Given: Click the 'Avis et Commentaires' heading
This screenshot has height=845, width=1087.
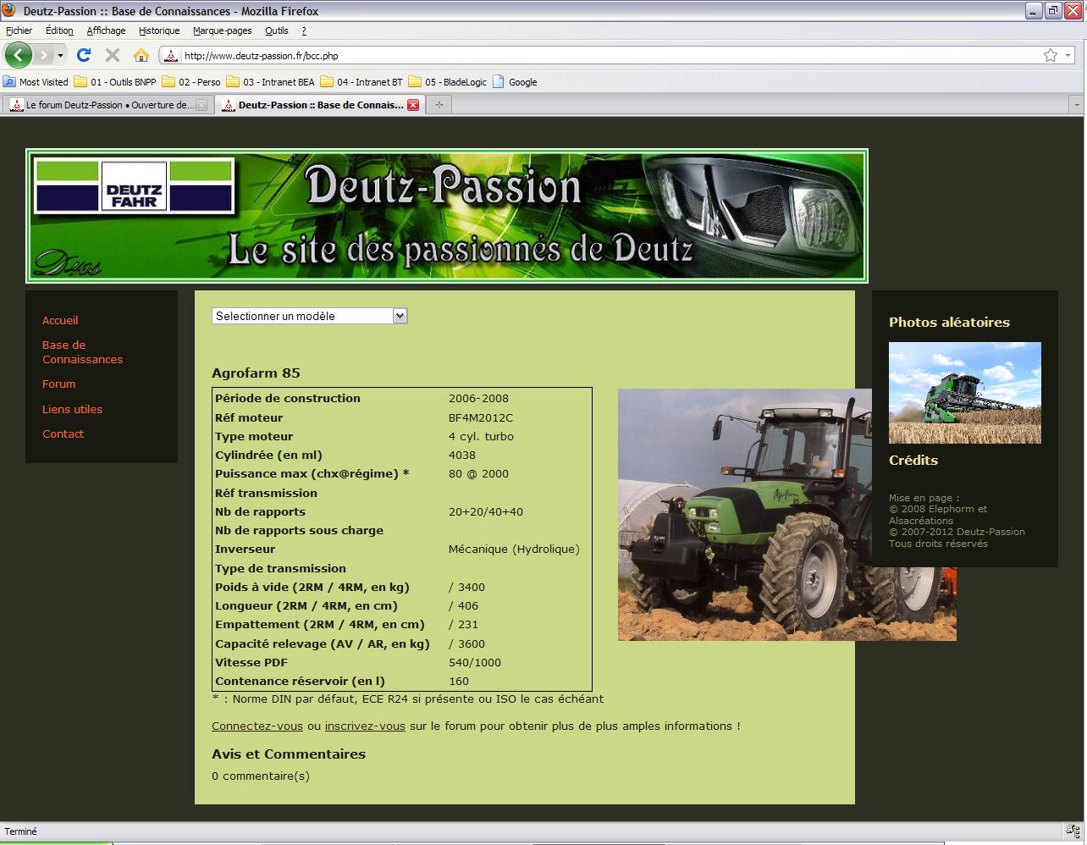Looking at the screenshot, I should 289,754.
